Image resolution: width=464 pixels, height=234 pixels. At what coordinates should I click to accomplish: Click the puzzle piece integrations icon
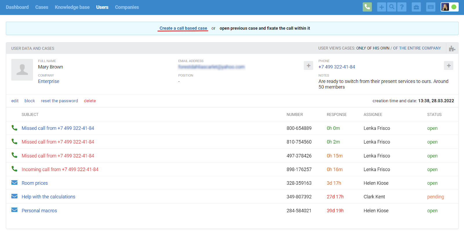click(452, 48)
